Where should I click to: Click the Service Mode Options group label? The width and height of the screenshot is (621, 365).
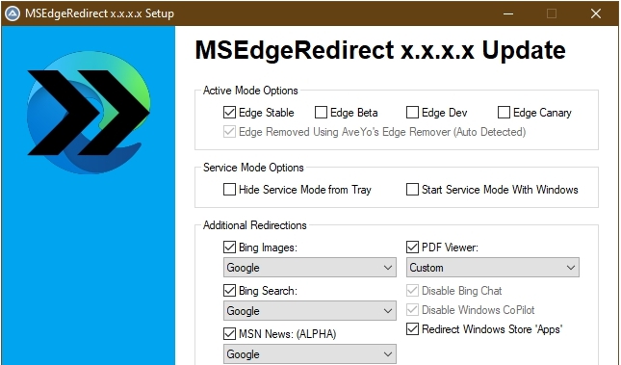253,168
